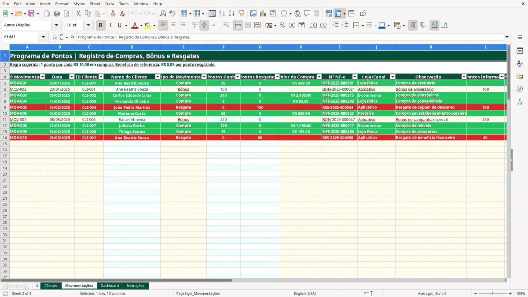Viewport: 528px width, 297px height.
Task: Open the Data filter dropdown
Action: [x=72, y=77]
